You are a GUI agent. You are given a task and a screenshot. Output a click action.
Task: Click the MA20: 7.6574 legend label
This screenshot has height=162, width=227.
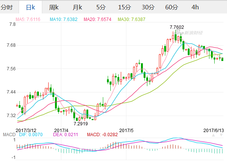click(98, 19)
